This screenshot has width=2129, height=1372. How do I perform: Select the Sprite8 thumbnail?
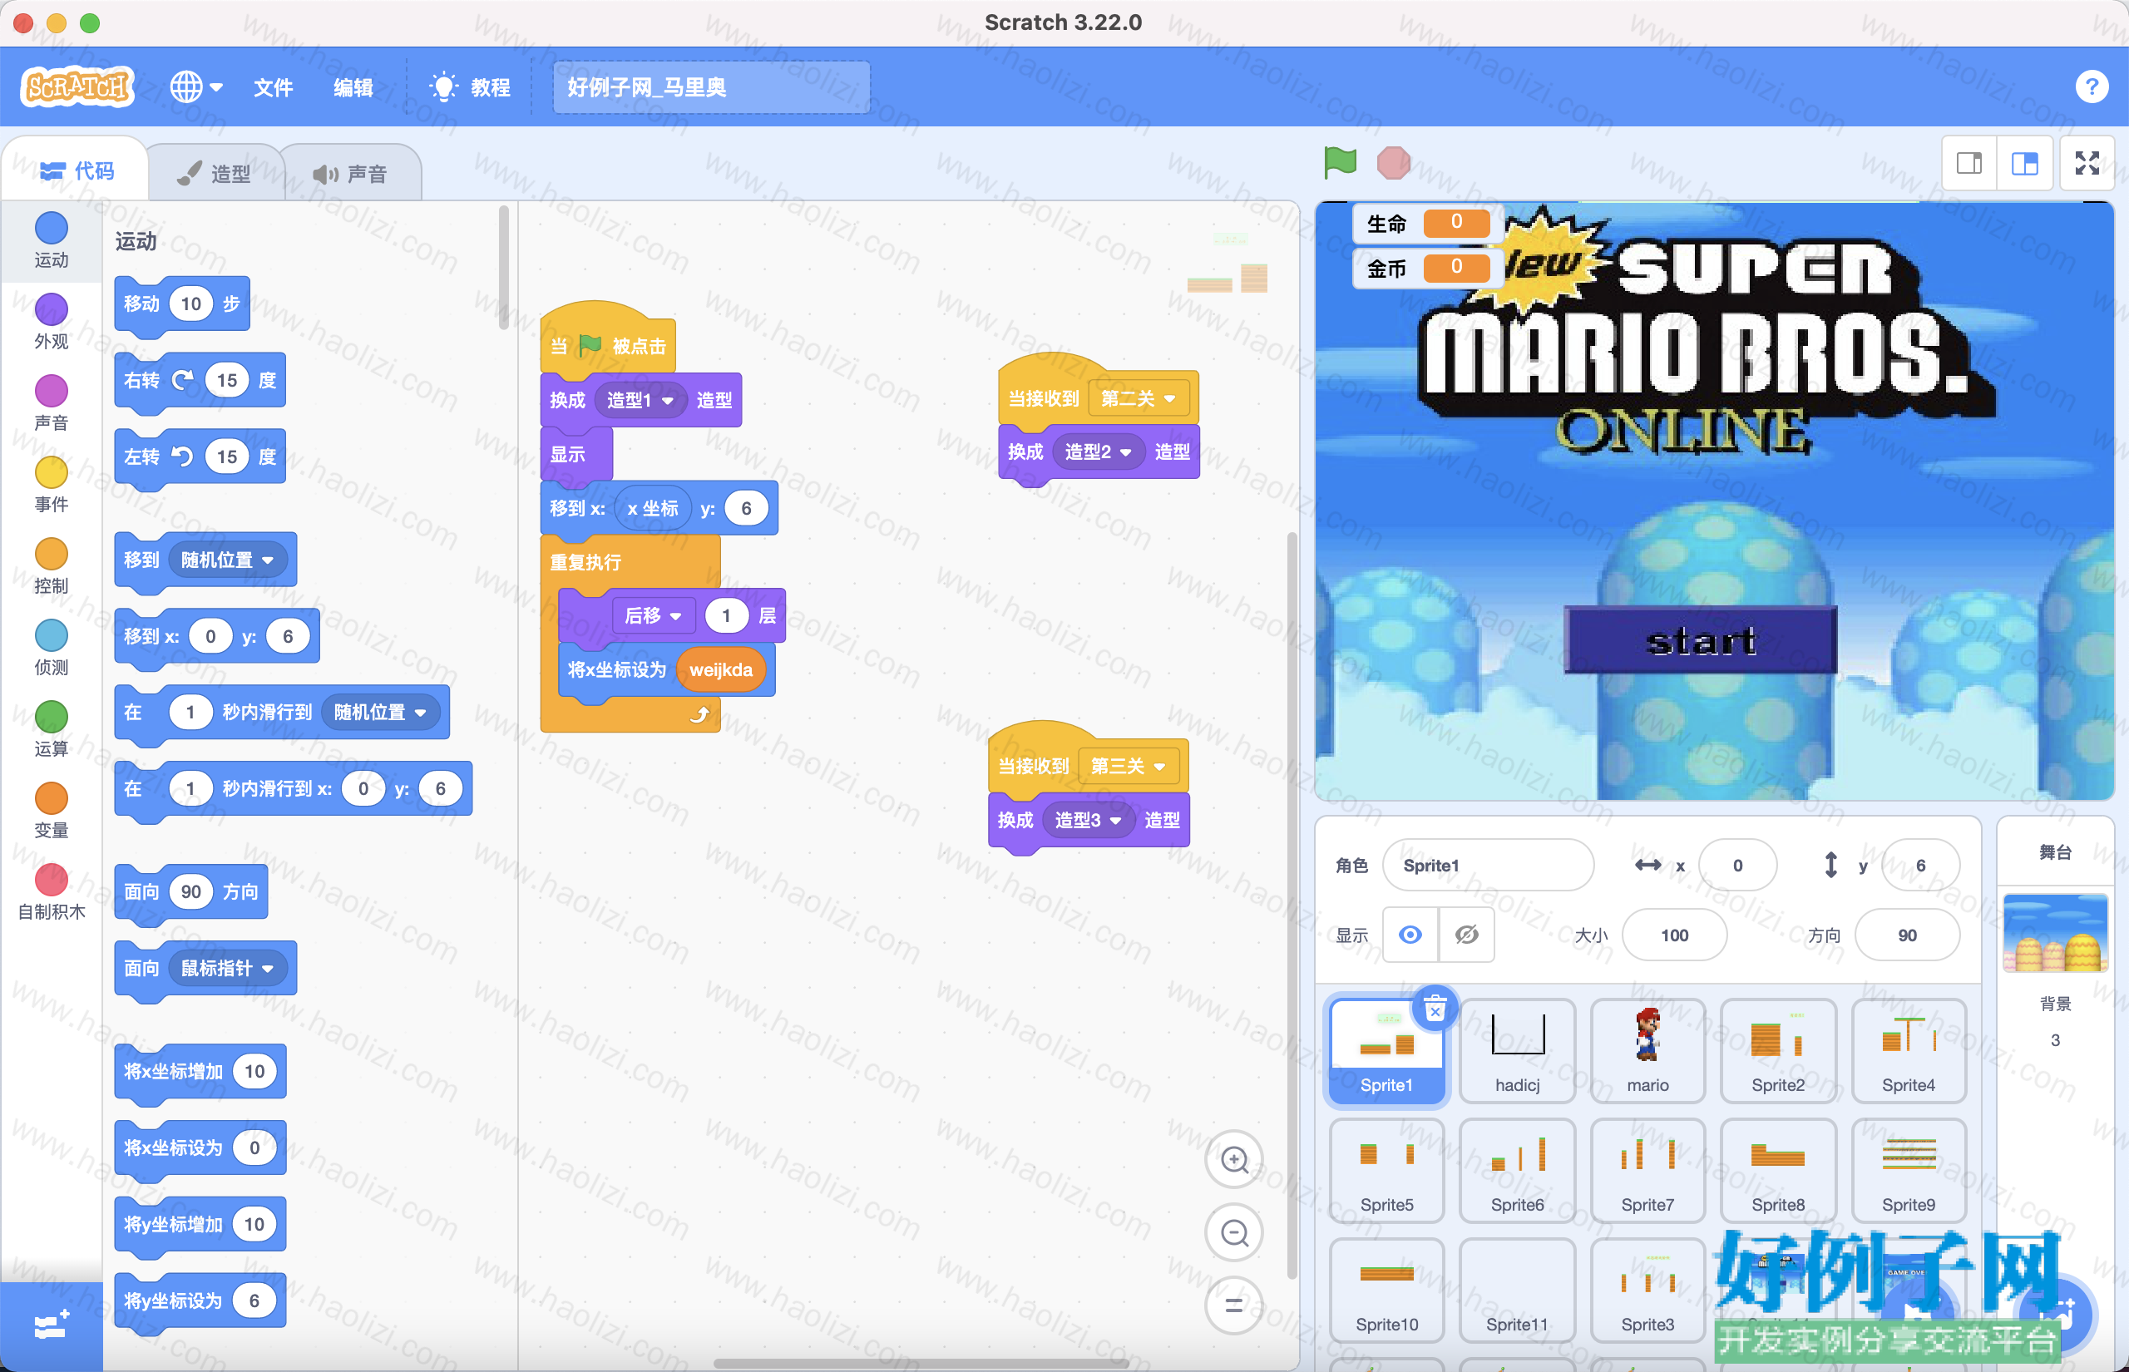(x=1778, y=1171)
